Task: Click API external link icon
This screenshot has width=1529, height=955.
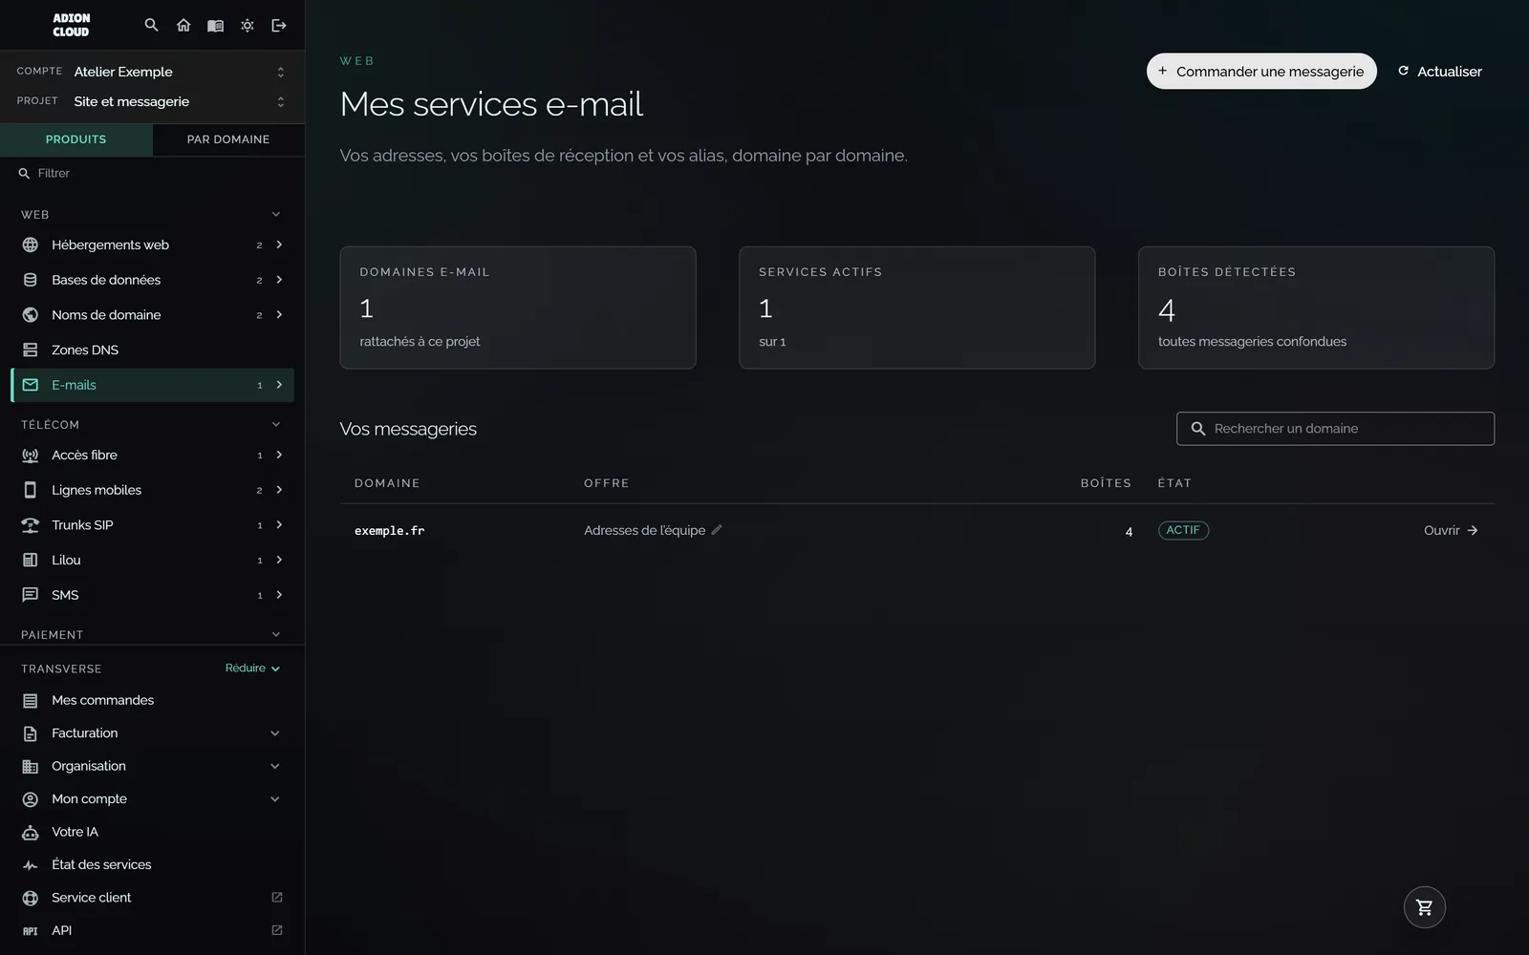Action: click(x=277, y=929)
